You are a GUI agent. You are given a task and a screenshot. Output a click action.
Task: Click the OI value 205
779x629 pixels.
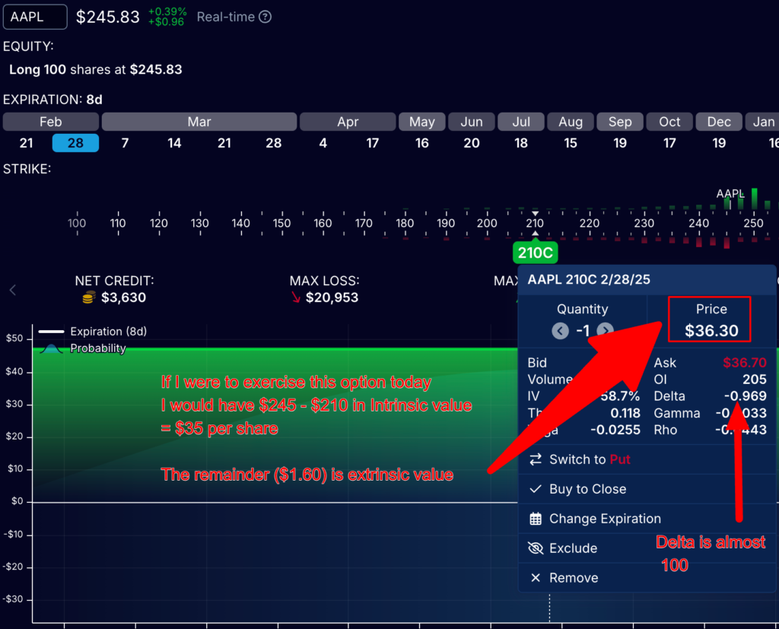tap(754, 380)
